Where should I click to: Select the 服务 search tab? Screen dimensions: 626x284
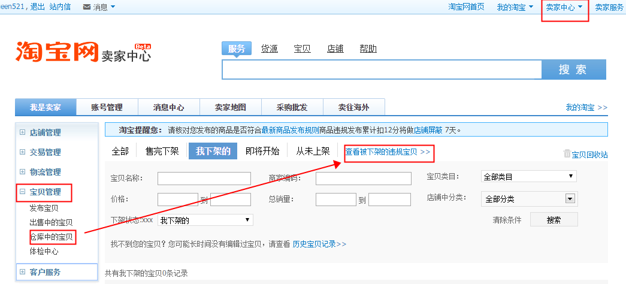click(237, 49)
